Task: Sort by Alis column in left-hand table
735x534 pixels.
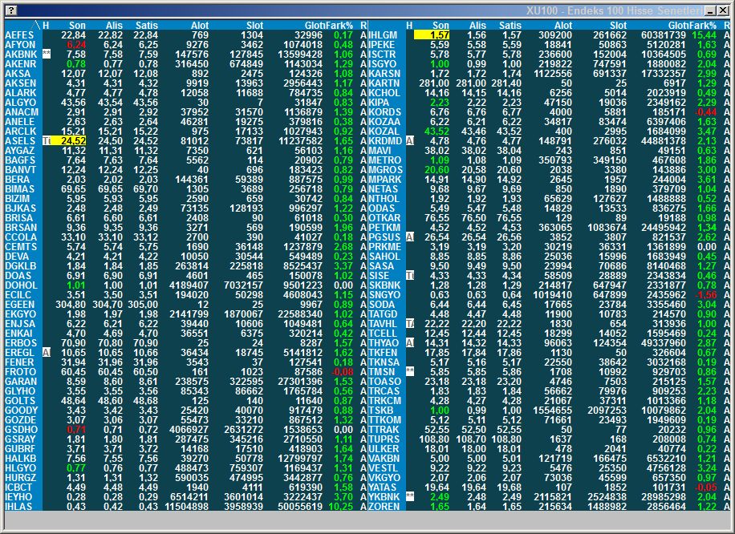Action: [114, 26]
